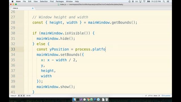The image size is (181, 102).
Task: Click the glasses menu bar icon
Action: (x=136, y=1)
